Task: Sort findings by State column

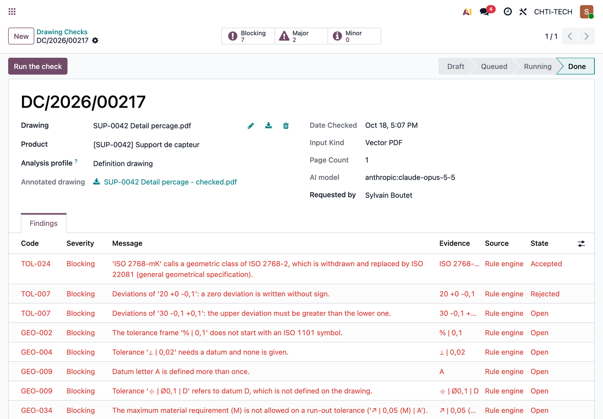Action: pyautogui.click(x=539, y=243)
